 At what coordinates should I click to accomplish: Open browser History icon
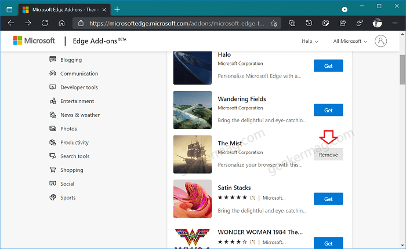(309, 23)
